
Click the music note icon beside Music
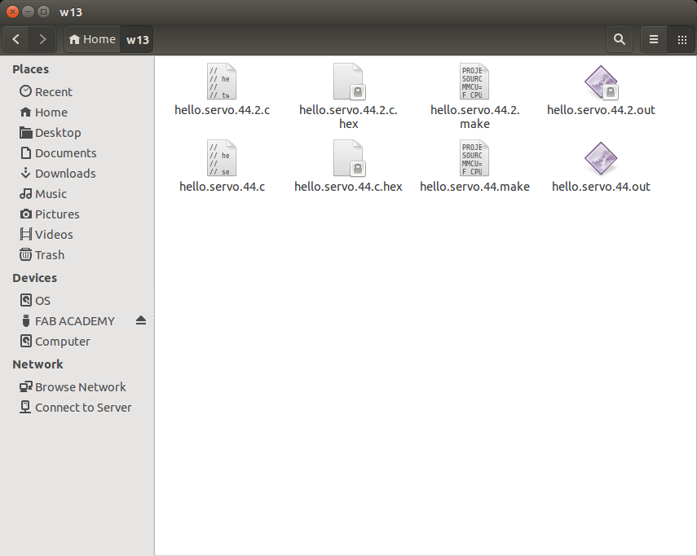pyautogui.click(x=26, y=194)
